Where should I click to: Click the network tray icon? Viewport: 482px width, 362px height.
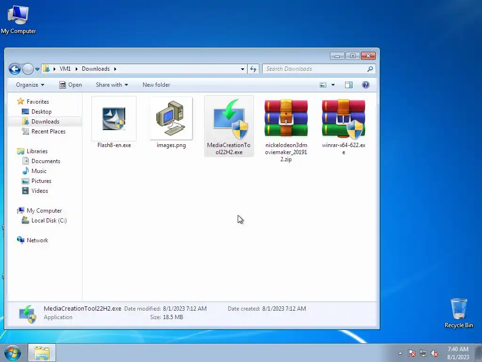[x=423, y=353]
